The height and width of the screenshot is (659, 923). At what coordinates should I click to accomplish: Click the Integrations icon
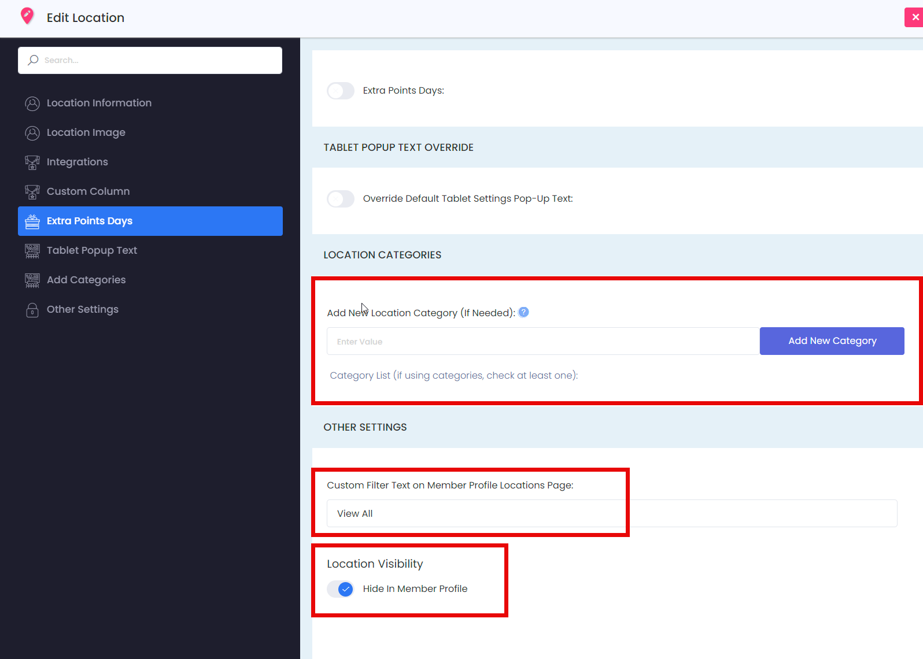tap(32, 162)
